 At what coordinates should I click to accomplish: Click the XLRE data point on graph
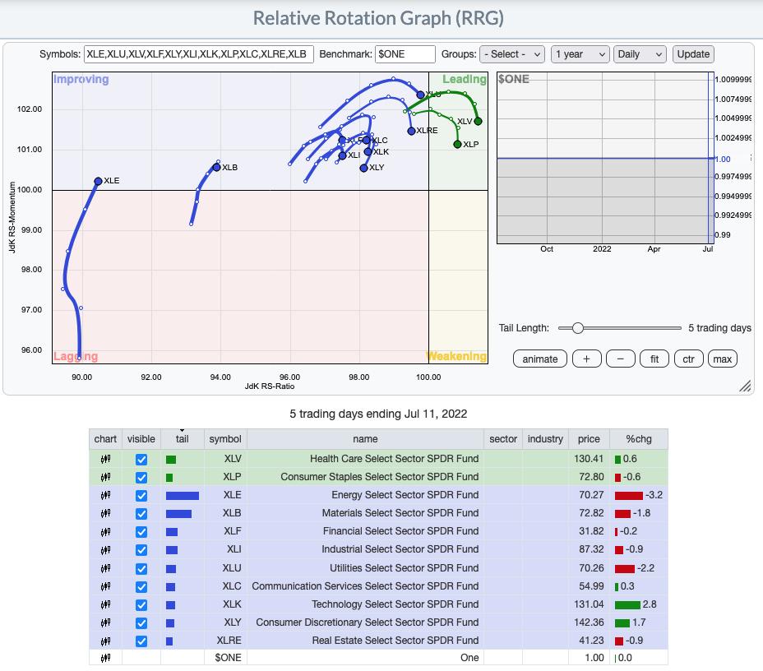[x=411, y=131]
